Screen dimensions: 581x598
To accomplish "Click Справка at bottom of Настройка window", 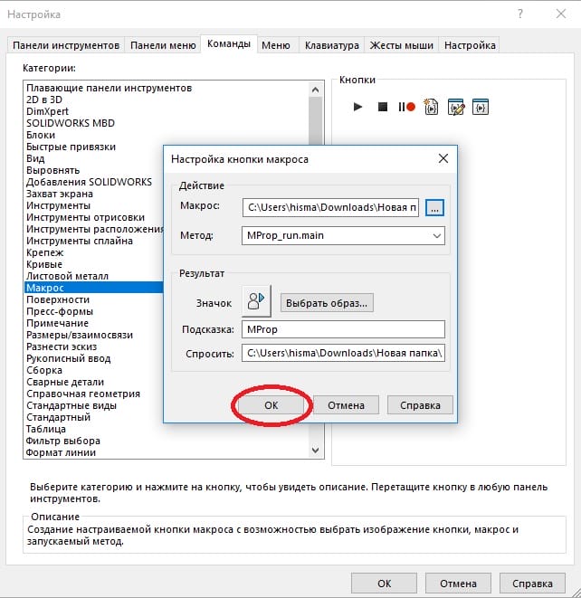I will [x=532, y=584].
